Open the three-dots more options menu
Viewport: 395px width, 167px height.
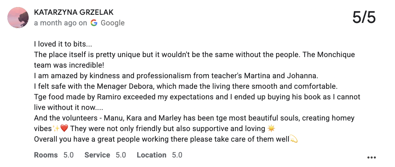[x=371, y=157]
